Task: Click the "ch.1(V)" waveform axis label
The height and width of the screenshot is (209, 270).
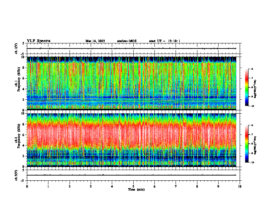Action: click(x=16, y=48)
